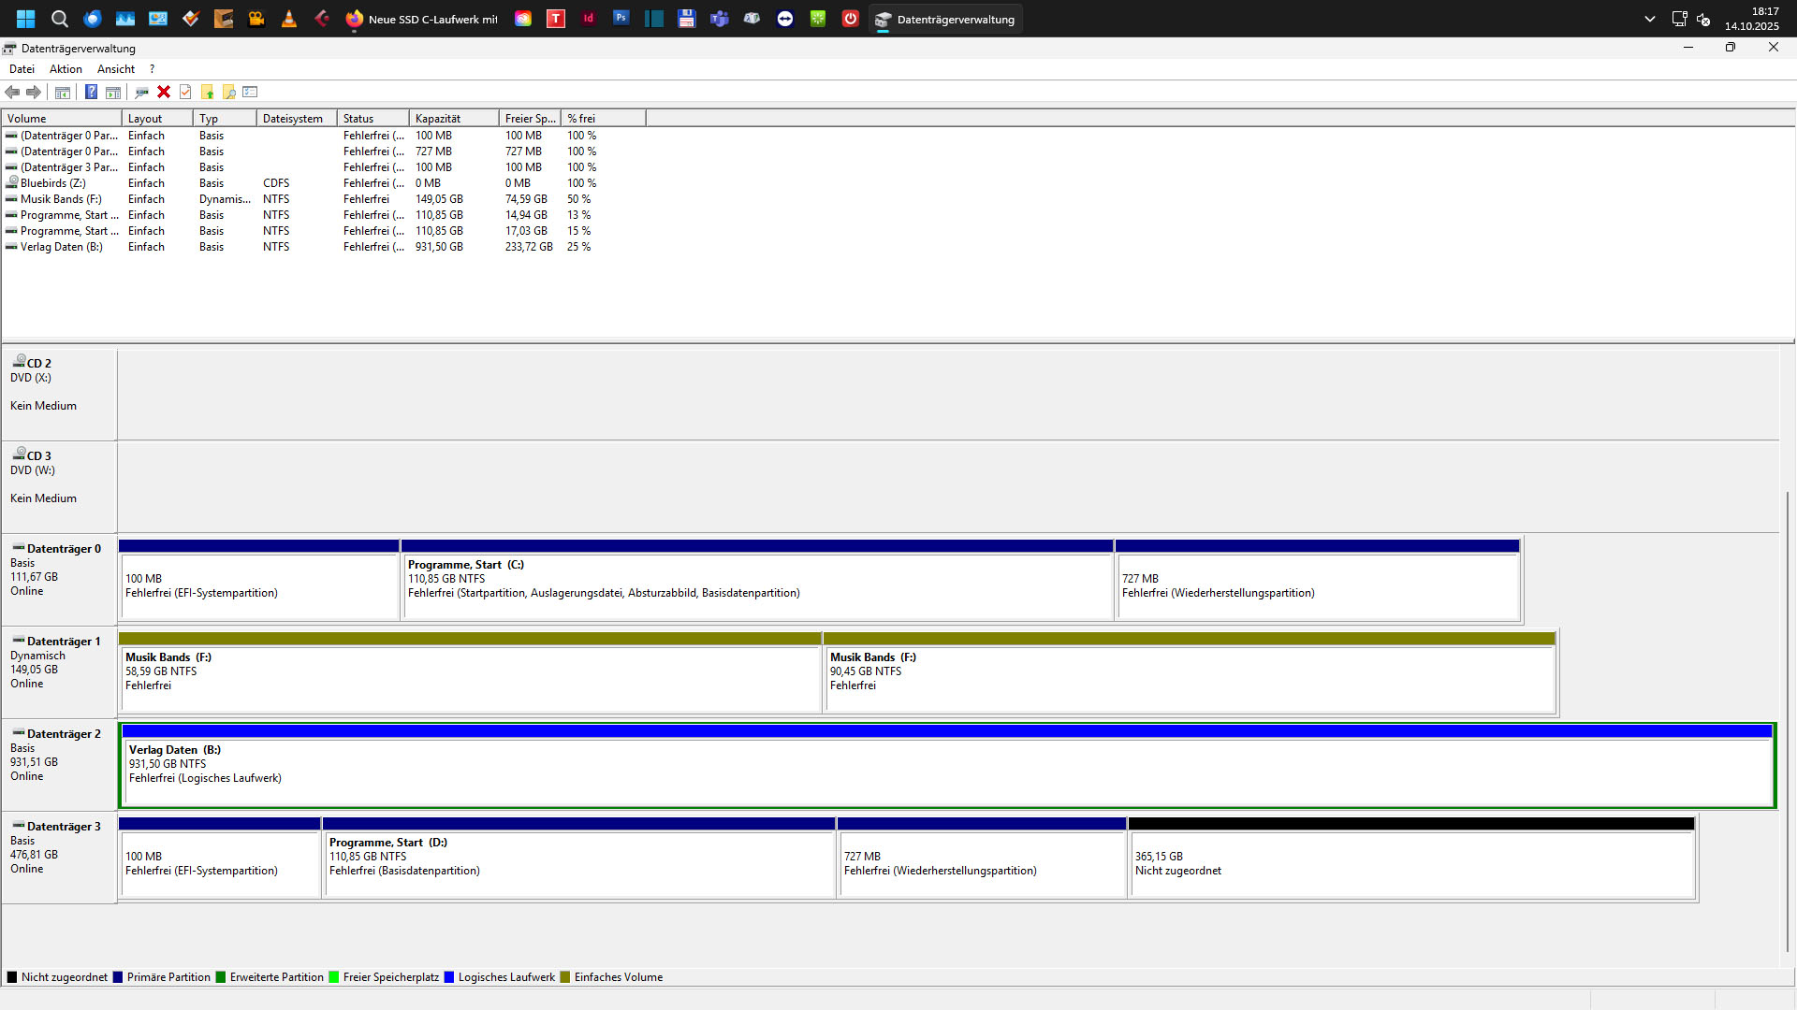Screen dimensions: 1797x1010
Task: Open Firefox window from the taskbar
Action: 421,19
